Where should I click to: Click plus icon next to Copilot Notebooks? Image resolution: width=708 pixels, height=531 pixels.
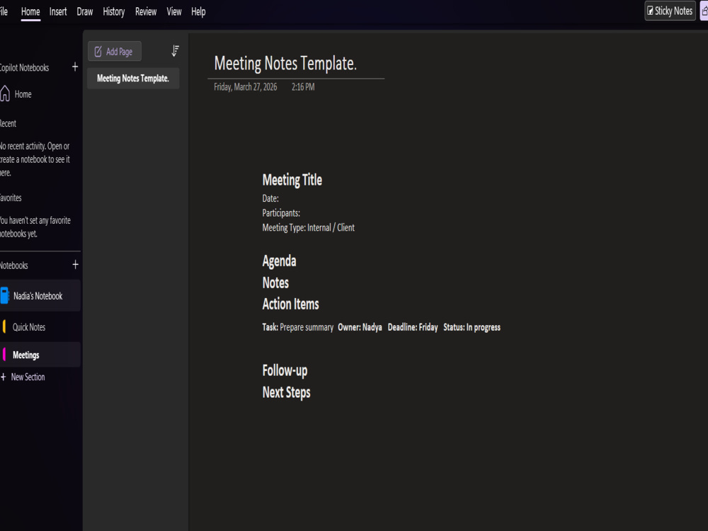[x=75, y=67]
